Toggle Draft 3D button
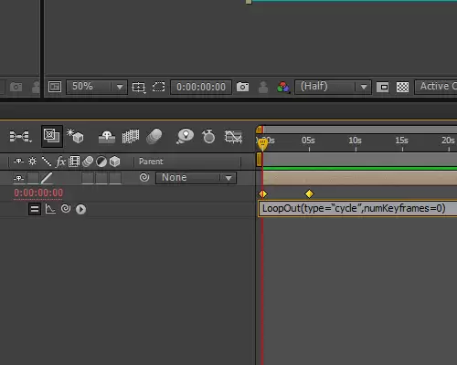 coord(75,136)
